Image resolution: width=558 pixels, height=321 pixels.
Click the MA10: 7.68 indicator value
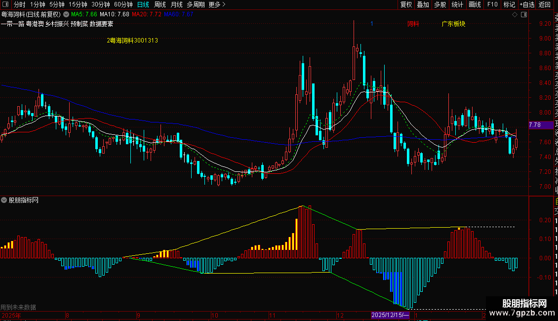click(x=114, y=14)
